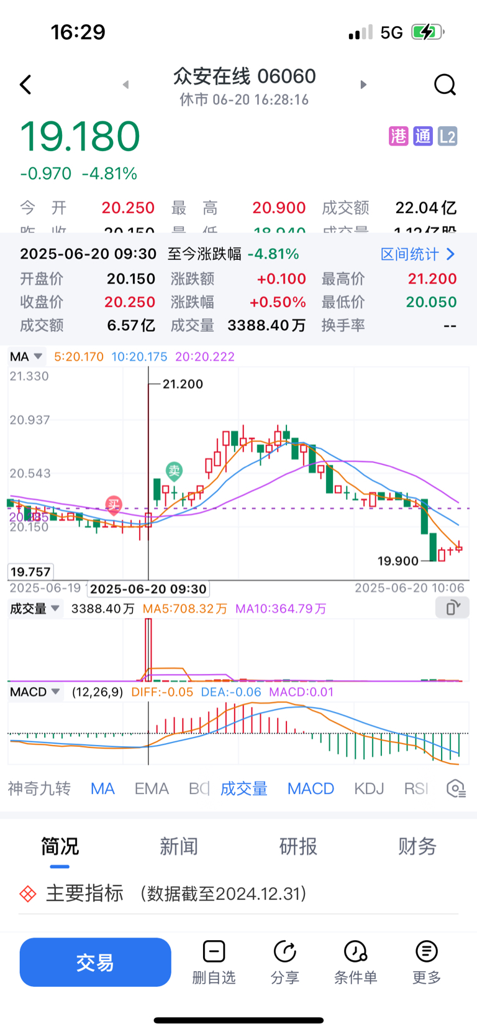The image size is (477, 1034).
Task: Tap the 5G network status indicator
Action: (392, 32)
